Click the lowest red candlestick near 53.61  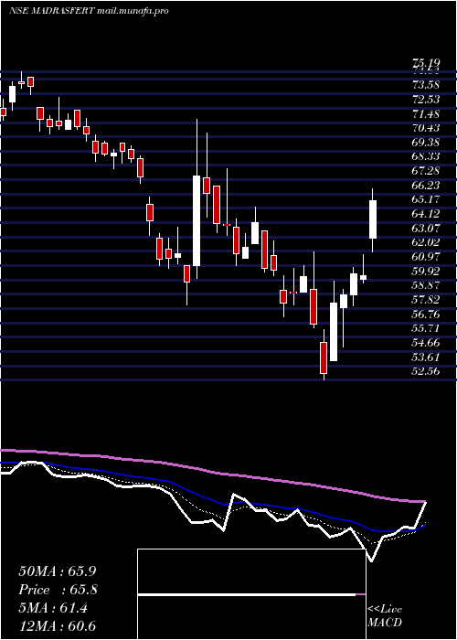(x=324, y=357)
